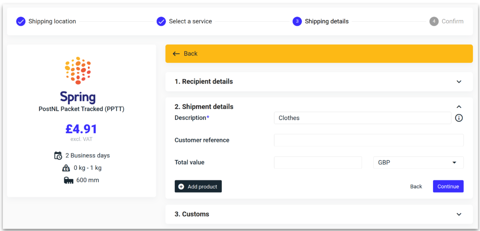
Task: Click the Total value label
Action: pyautogui.click(x=190, y=162)
